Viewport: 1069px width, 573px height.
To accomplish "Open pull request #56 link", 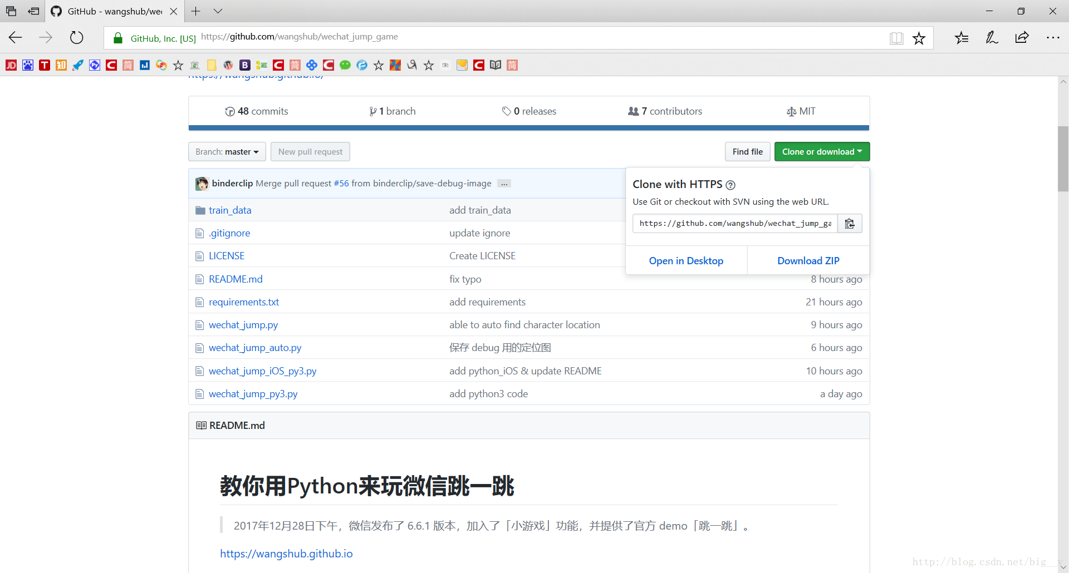I will (x=341, y=184).
